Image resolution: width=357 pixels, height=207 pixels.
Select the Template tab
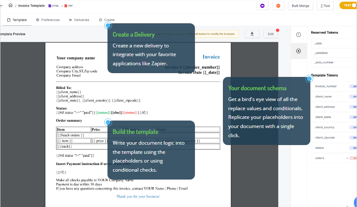click(17, 20)
